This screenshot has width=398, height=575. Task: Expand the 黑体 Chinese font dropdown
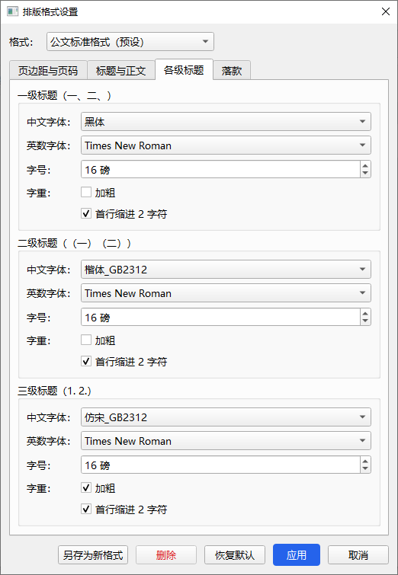226,122
